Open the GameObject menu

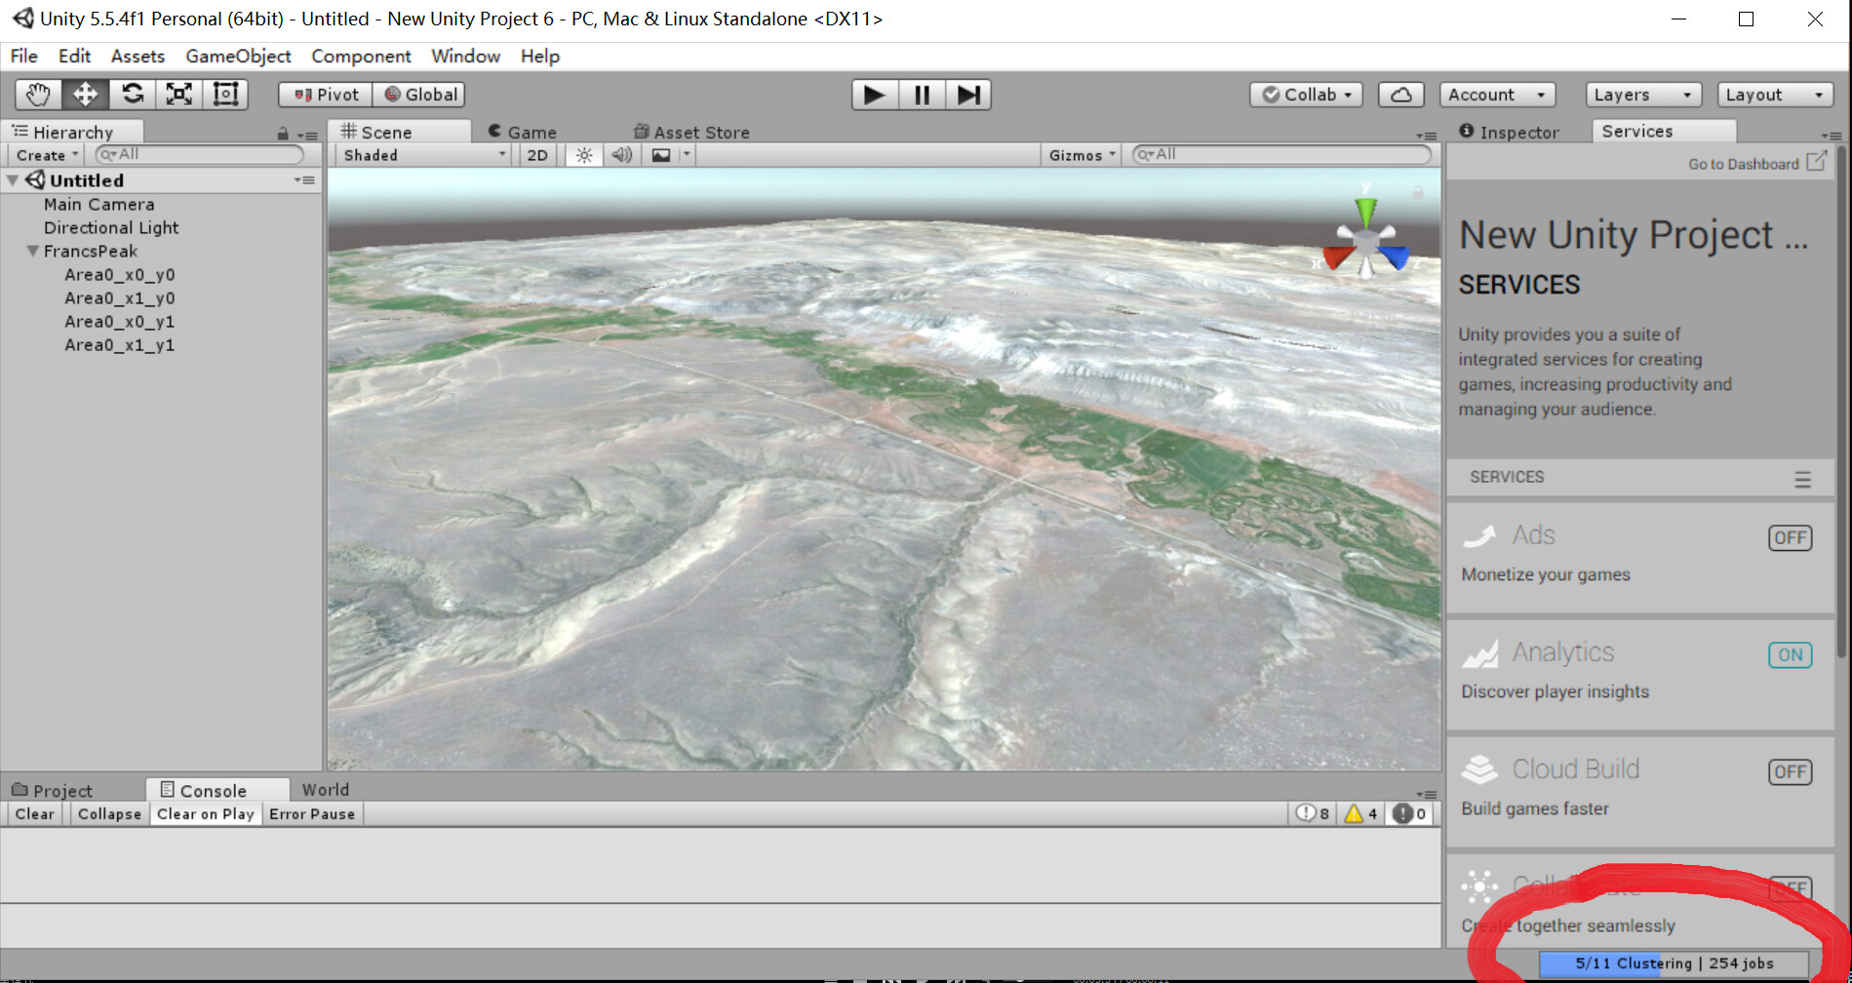point(237,56)
